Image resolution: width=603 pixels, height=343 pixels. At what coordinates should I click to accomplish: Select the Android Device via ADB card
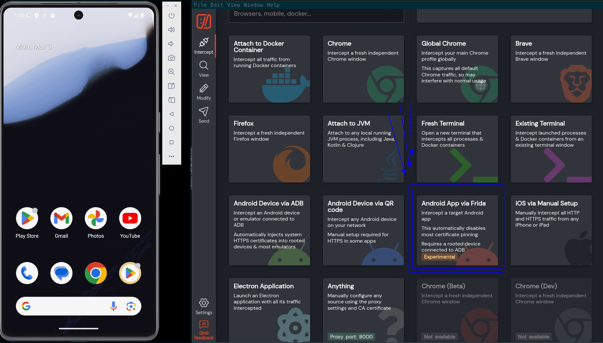point(269,230)
